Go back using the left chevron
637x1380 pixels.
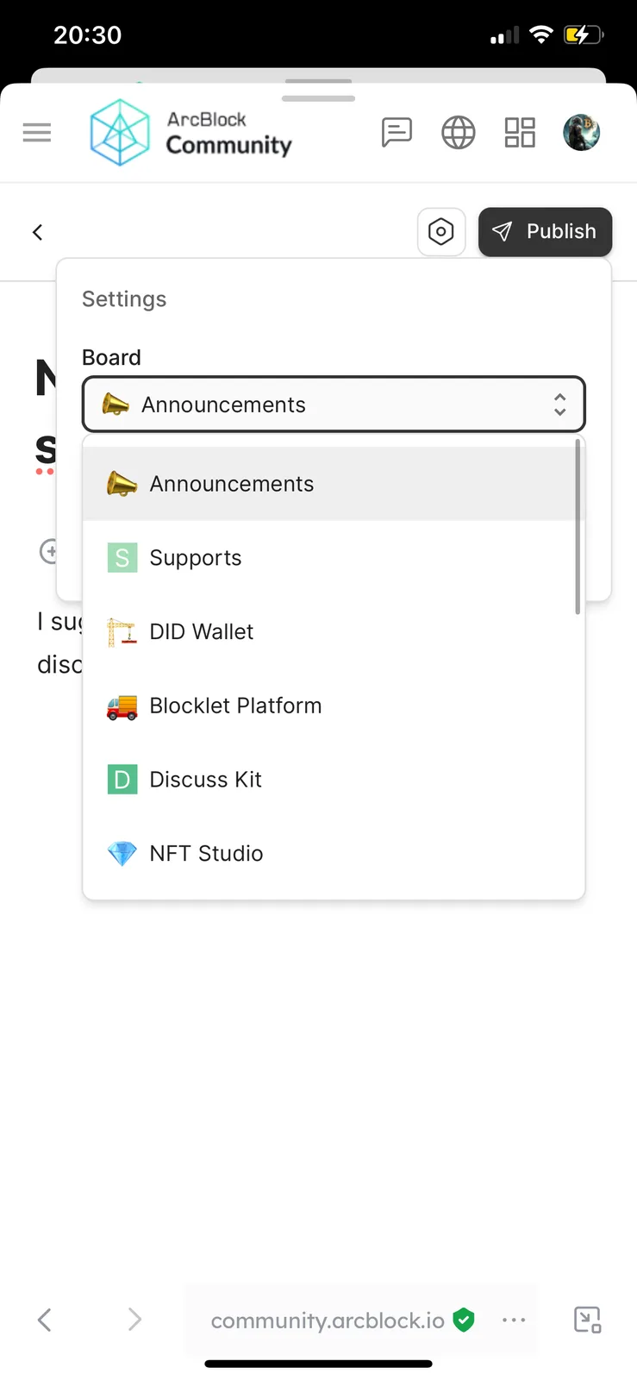pyautogui.click(x=37, y=232)
